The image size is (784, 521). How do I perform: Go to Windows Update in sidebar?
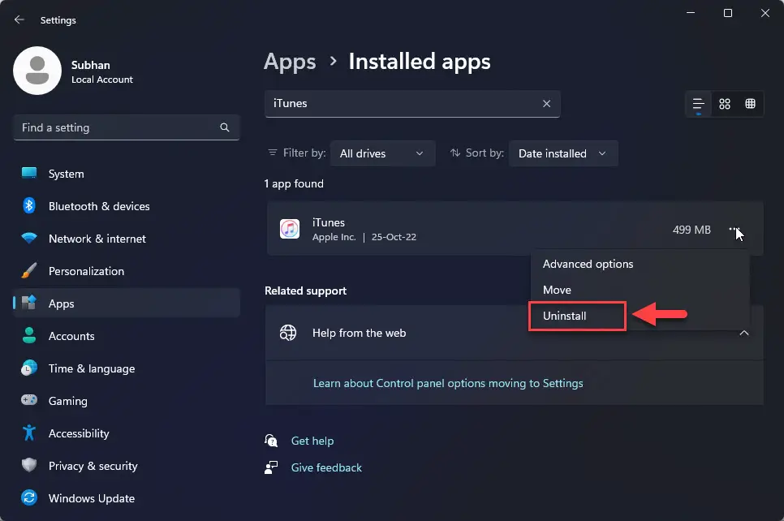point(91,498)
